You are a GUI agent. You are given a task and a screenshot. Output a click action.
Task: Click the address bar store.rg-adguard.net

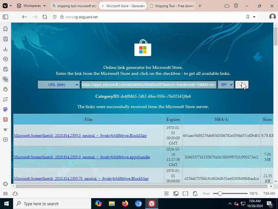81,17
